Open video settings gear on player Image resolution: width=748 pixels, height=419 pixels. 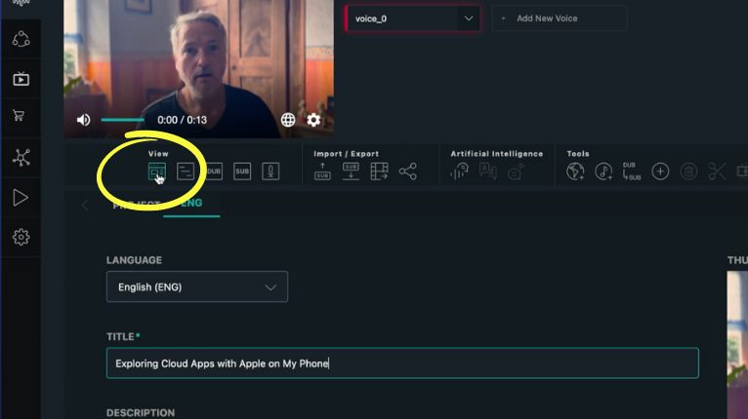(313, 120)
